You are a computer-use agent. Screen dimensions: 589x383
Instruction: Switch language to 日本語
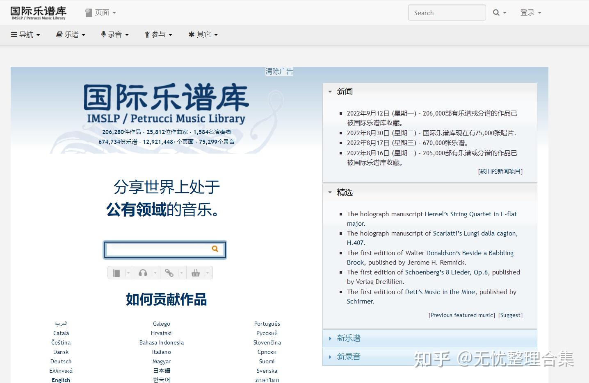(162, 371)
